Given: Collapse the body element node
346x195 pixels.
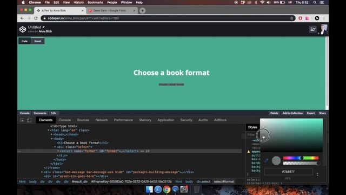Looking at the screenshot, I should 52,139.
